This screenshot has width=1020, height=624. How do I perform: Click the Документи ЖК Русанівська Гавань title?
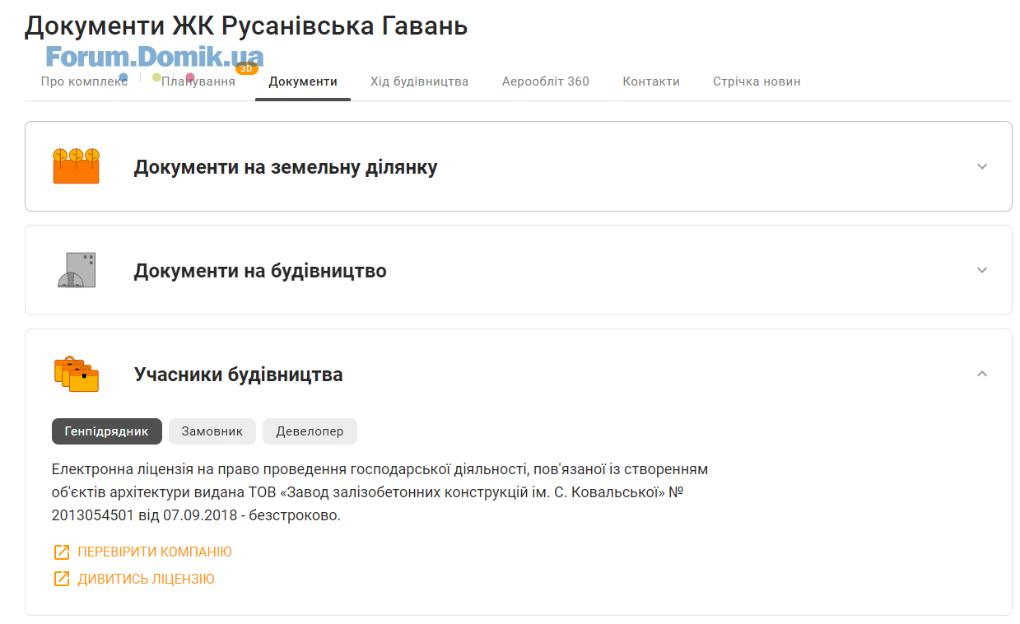tap(246, 26)
